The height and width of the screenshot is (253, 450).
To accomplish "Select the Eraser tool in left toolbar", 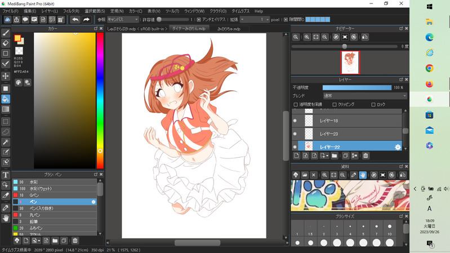I will coord(6,42).
